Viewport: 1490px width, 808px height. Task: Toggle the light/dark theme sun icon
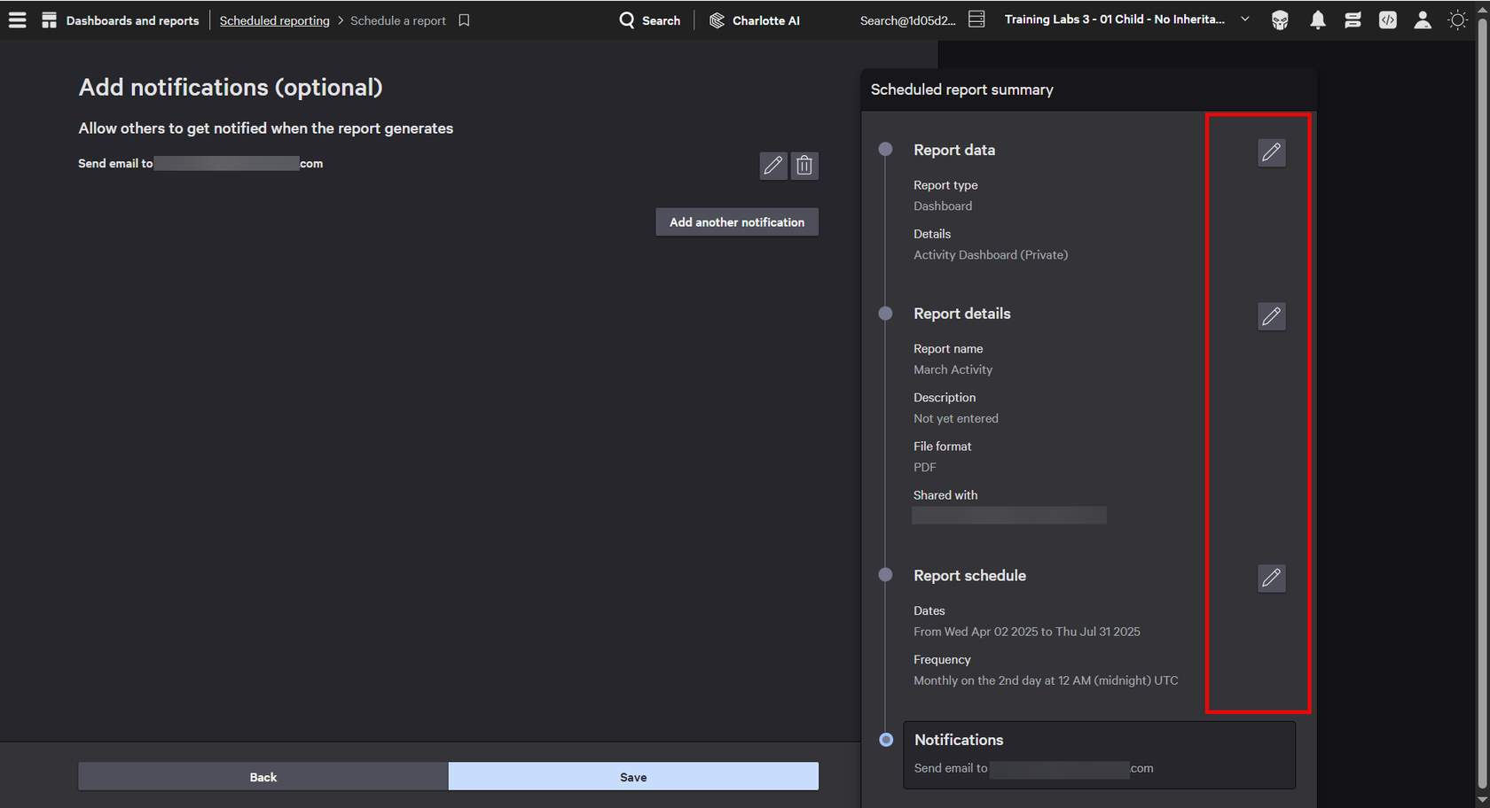[x=1457, y=20]
